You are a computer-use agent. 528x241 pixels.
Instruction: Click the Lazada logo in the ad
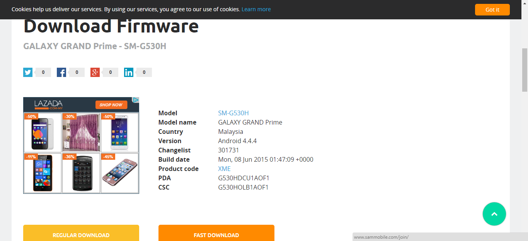48,104
